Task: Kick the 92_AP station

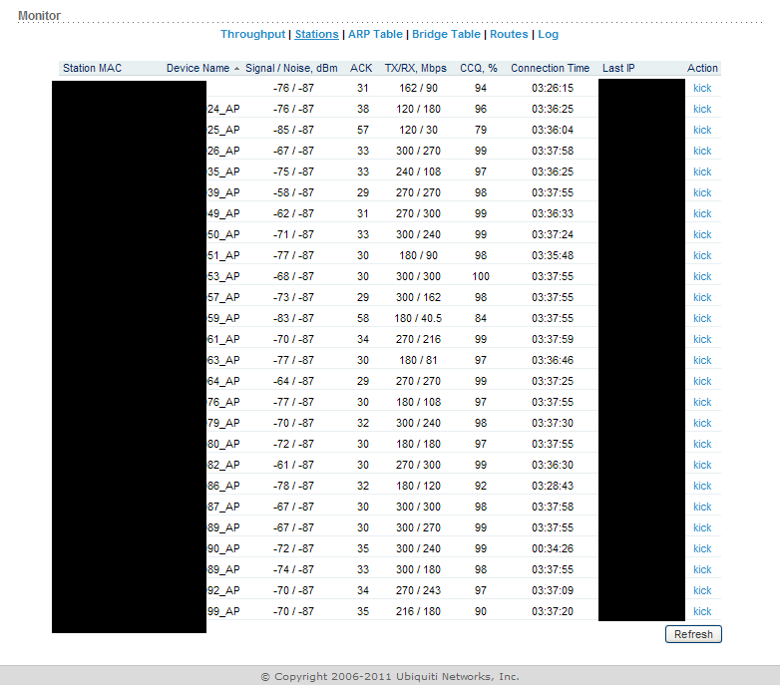Action: coord(702,590)
